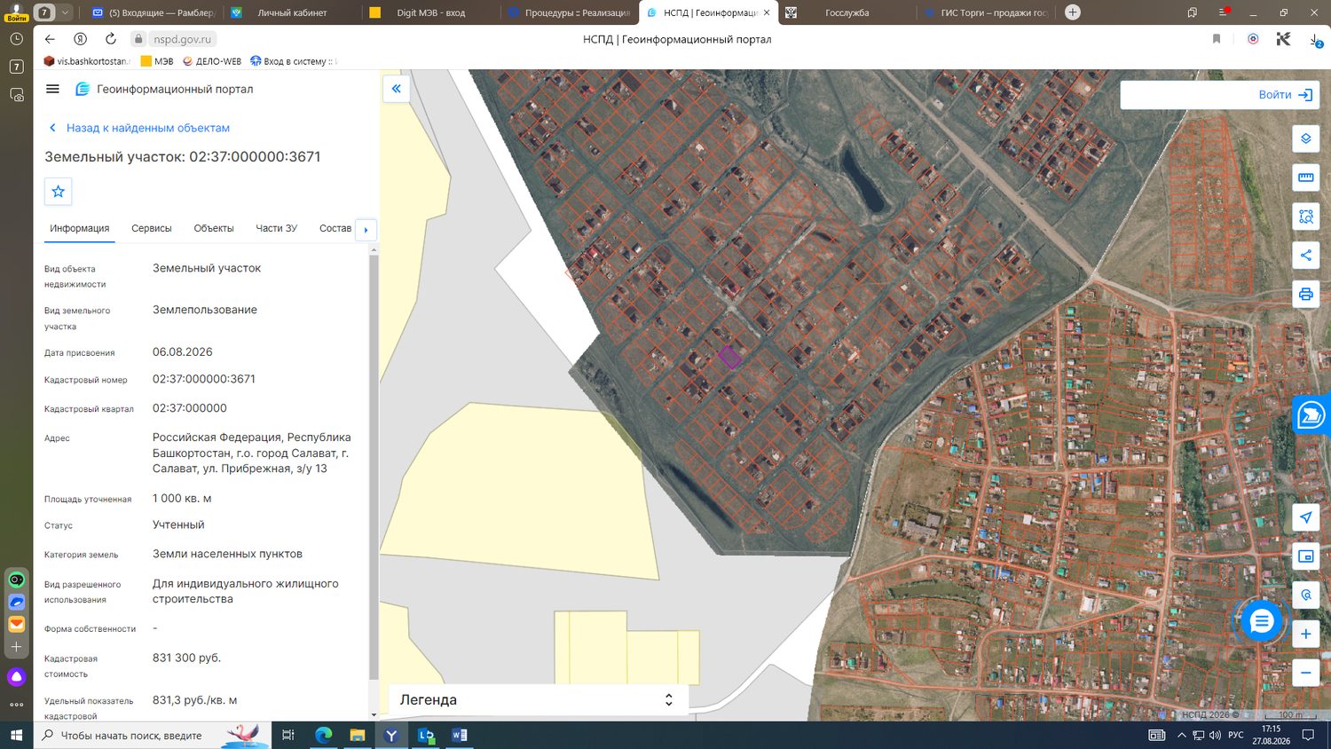Click the address text mentioning ул. Прибрежная
The image size is (1331, 749).
[252, 453]
